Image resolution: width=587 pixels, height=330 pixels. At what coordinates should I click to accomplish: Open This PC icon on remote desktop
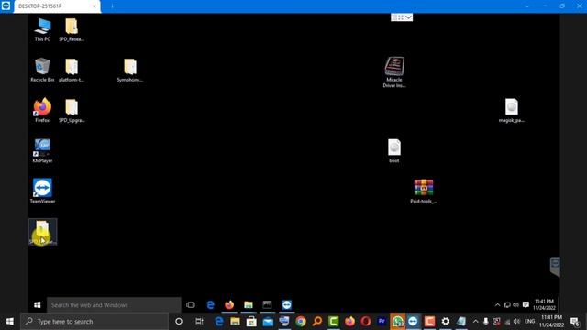tap(42, 29)
